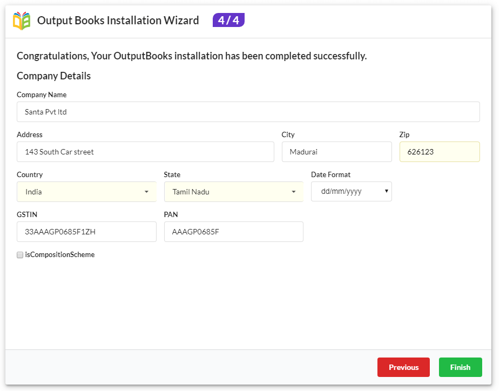Image resolution: width=500 pixels, height=391 pixels.
Task: Click the Output Books Installation Wizard title
Action: (118, 21)
